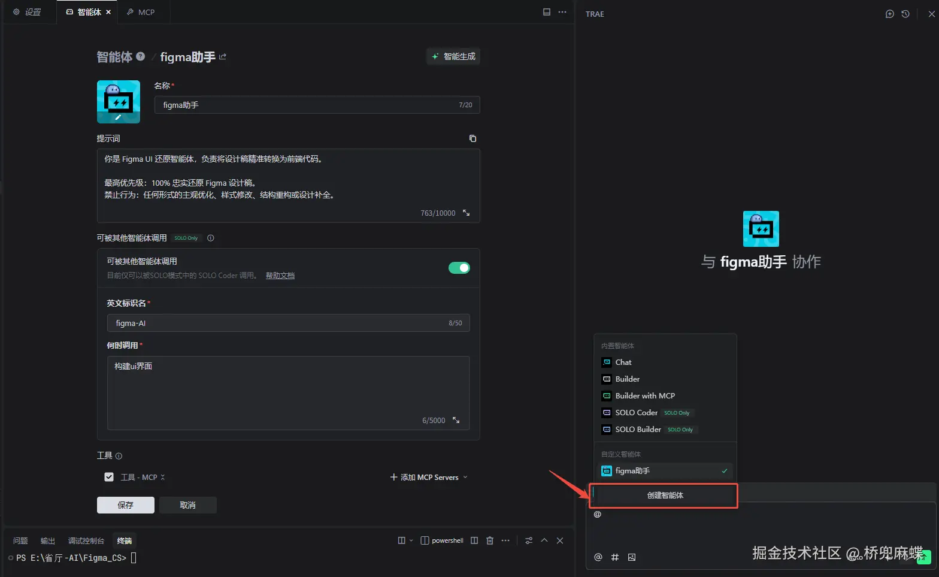Kill the terminal with the trash icon

coord(490,540)
